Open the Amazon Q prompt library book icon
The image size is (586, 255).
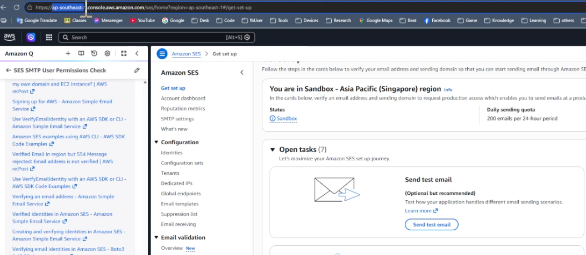(81, 53)
